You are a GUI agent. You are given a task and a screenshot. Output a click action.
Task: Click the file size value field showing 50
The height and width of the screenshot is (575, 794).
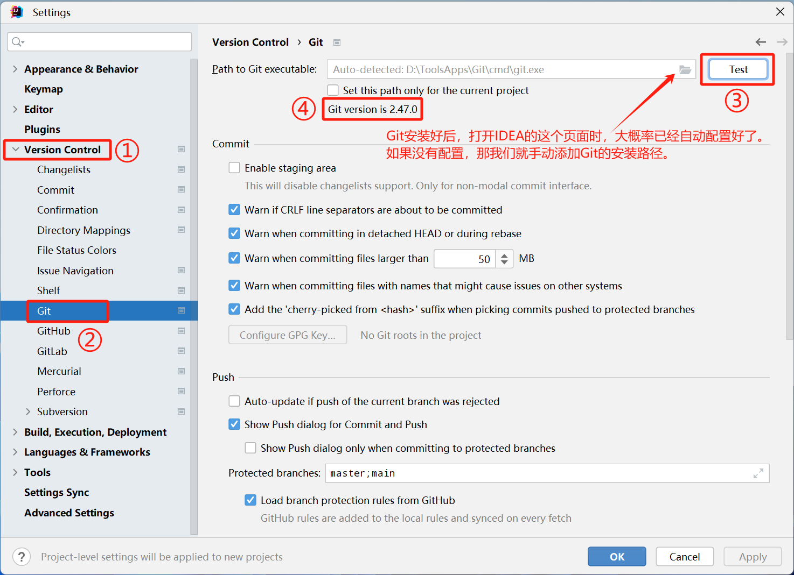tap(465, 259)
